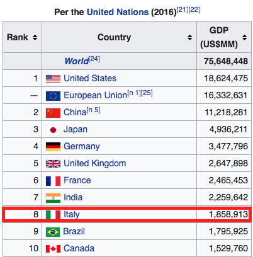253x257 pixels.
Task: Open the United Nations link in title
Action: (118, 12)
